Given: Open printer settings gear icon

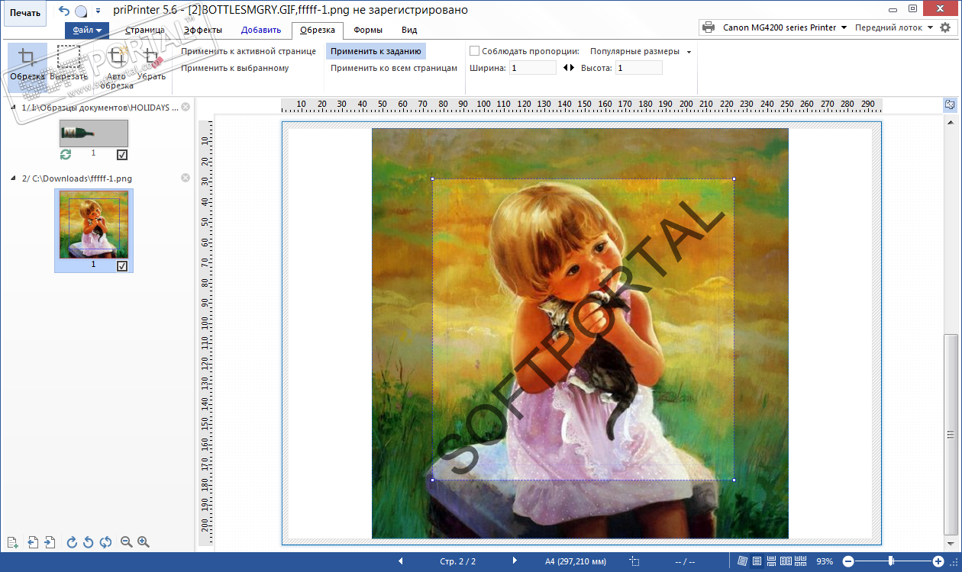Looking at the screenshot, I should [945, 27].
